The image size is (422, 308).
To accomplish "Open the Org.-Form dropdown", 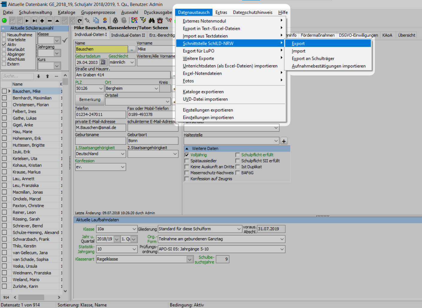I will pyautogui.click(x=281, y=239).
